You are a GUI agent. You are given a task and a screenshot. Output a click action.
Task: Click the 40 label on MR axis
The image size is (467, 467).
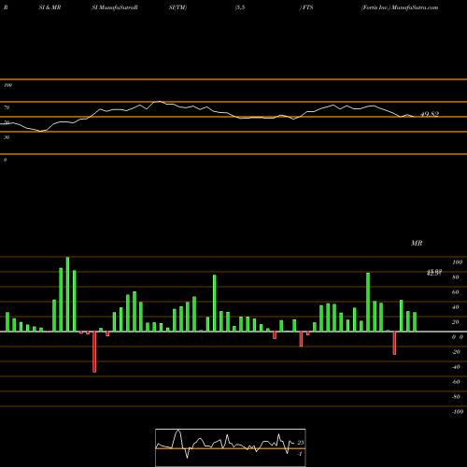tap(455, 307)
